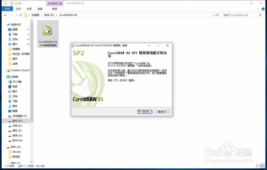Open the 管理 ribbon tab
The image size is (267, 170).
click(54, 9)
